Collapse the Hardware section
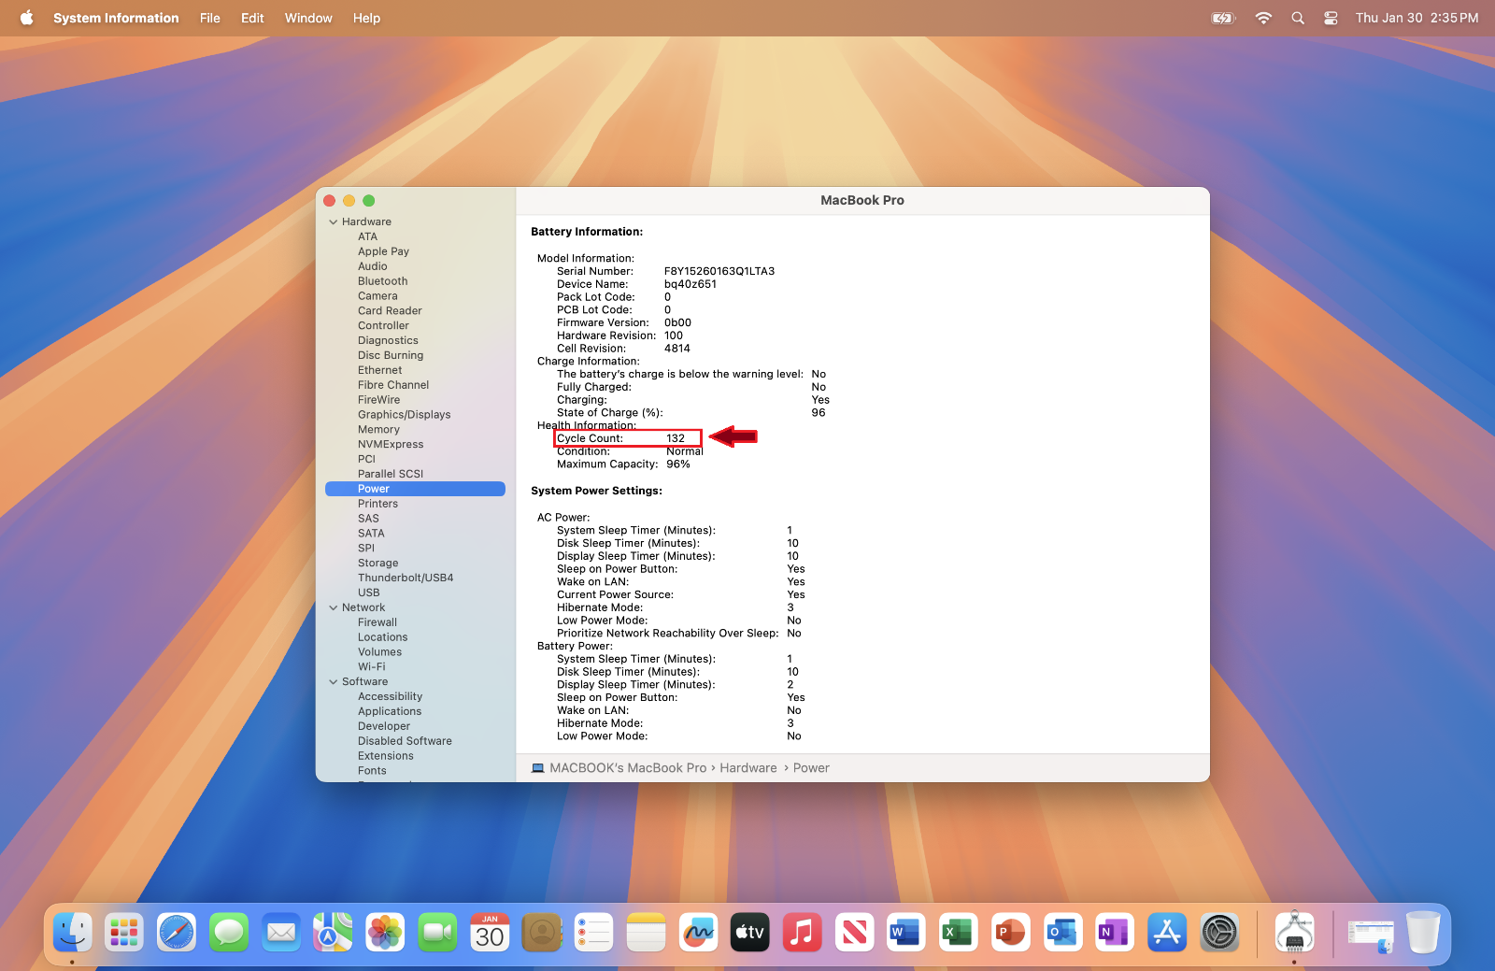 coord(334,222)
